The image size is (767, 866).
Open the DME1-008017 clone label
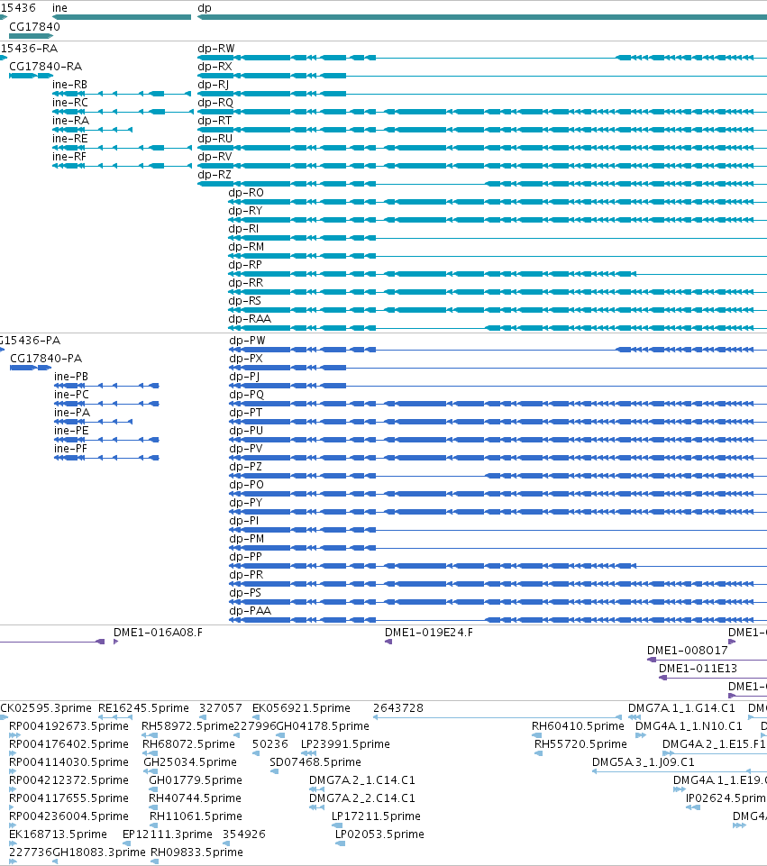pos(688,651)
